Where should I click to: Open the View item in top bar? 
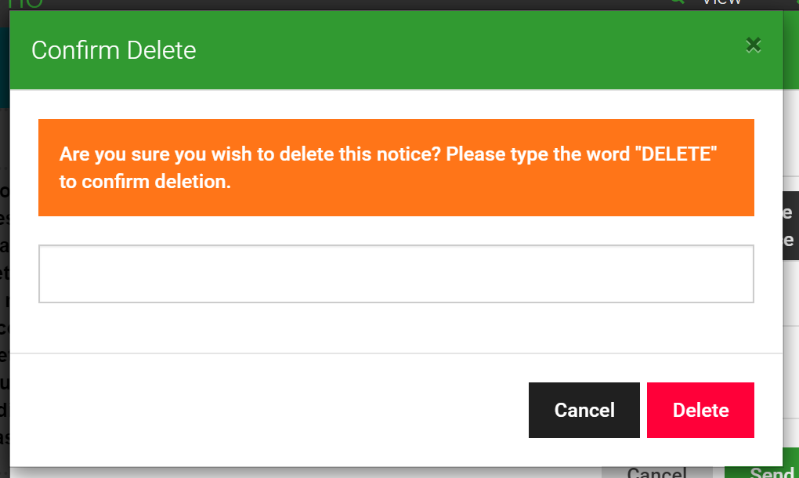[721, 2]
